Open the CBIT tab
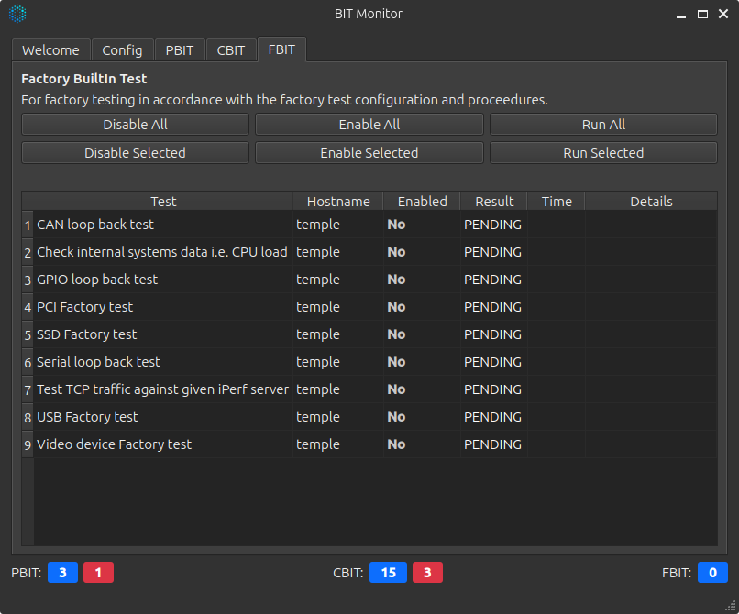The height and width of the screenshot is (614, 739). pyautogui.click(x=231, y=50)
